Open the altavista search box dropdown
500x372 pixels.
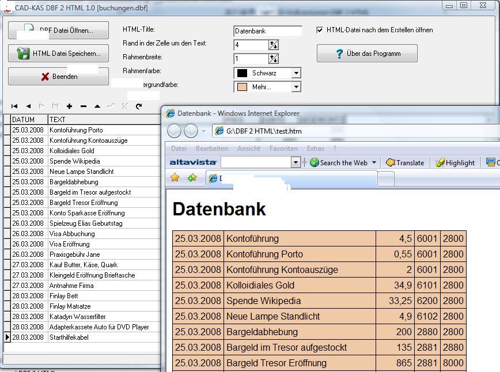click(x=296, y=163)
